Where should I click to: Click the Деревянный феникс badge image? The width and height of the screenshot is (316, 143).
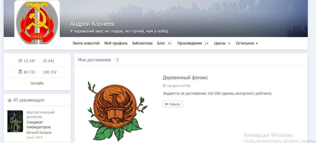(x=117, y=110)
